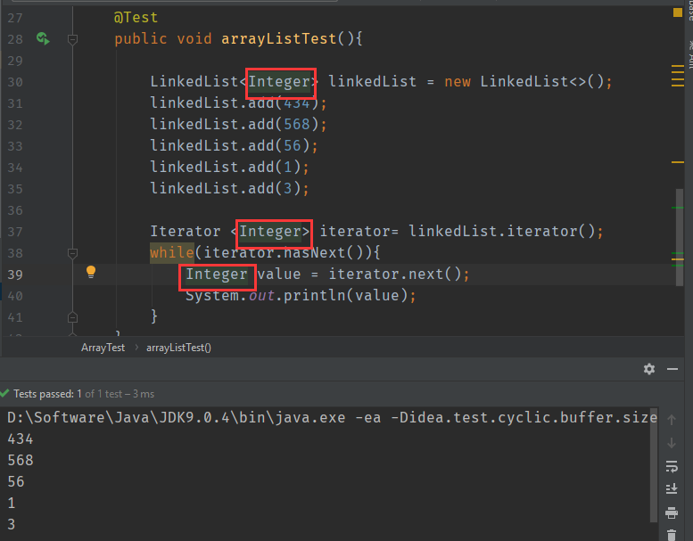
Task: Click iterator.next() call on line 39
Action: click(395, 275)
